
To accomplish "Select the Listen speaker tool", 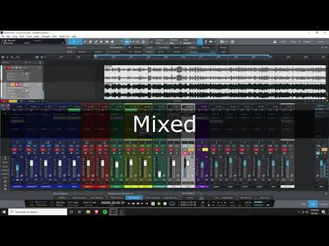I will tap(112, 42).
